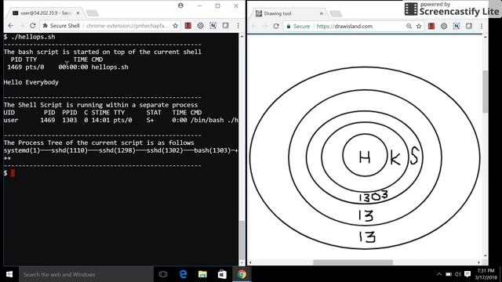
Task: Bookmark the Secure Shell page with star
Action: tap(175, 26)
